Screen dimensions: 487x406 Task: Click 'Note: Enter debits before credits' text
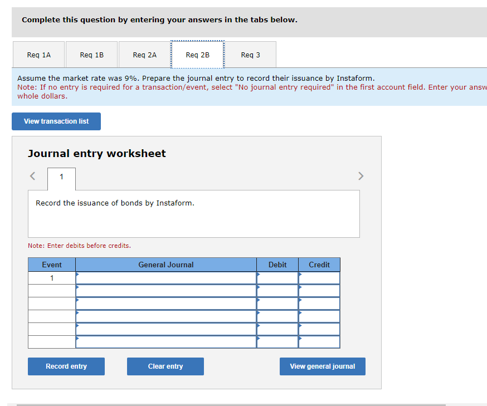pyautogui.click(x=80, y=246)
